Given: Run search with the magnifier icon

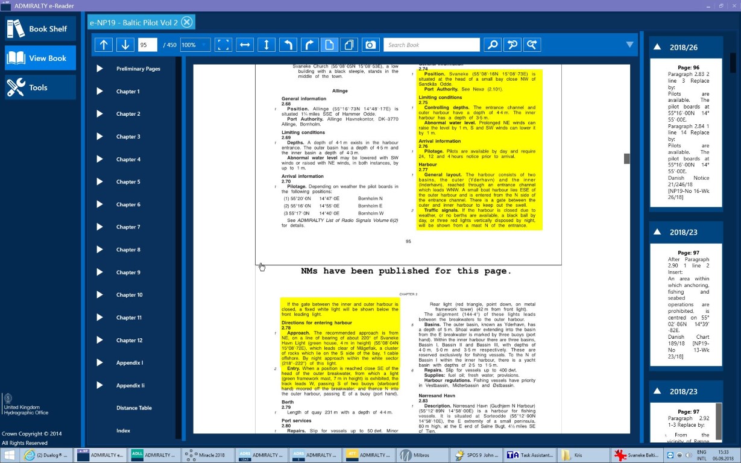Looking at the screenshot, I should (493, 45).
